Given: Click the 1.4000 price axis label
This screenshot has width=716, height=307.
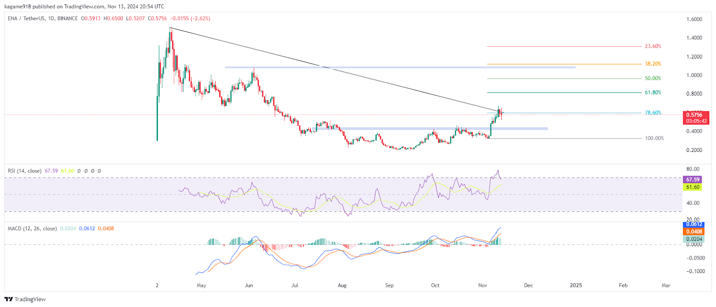Looking at the screenshot, I should (694, 38).
